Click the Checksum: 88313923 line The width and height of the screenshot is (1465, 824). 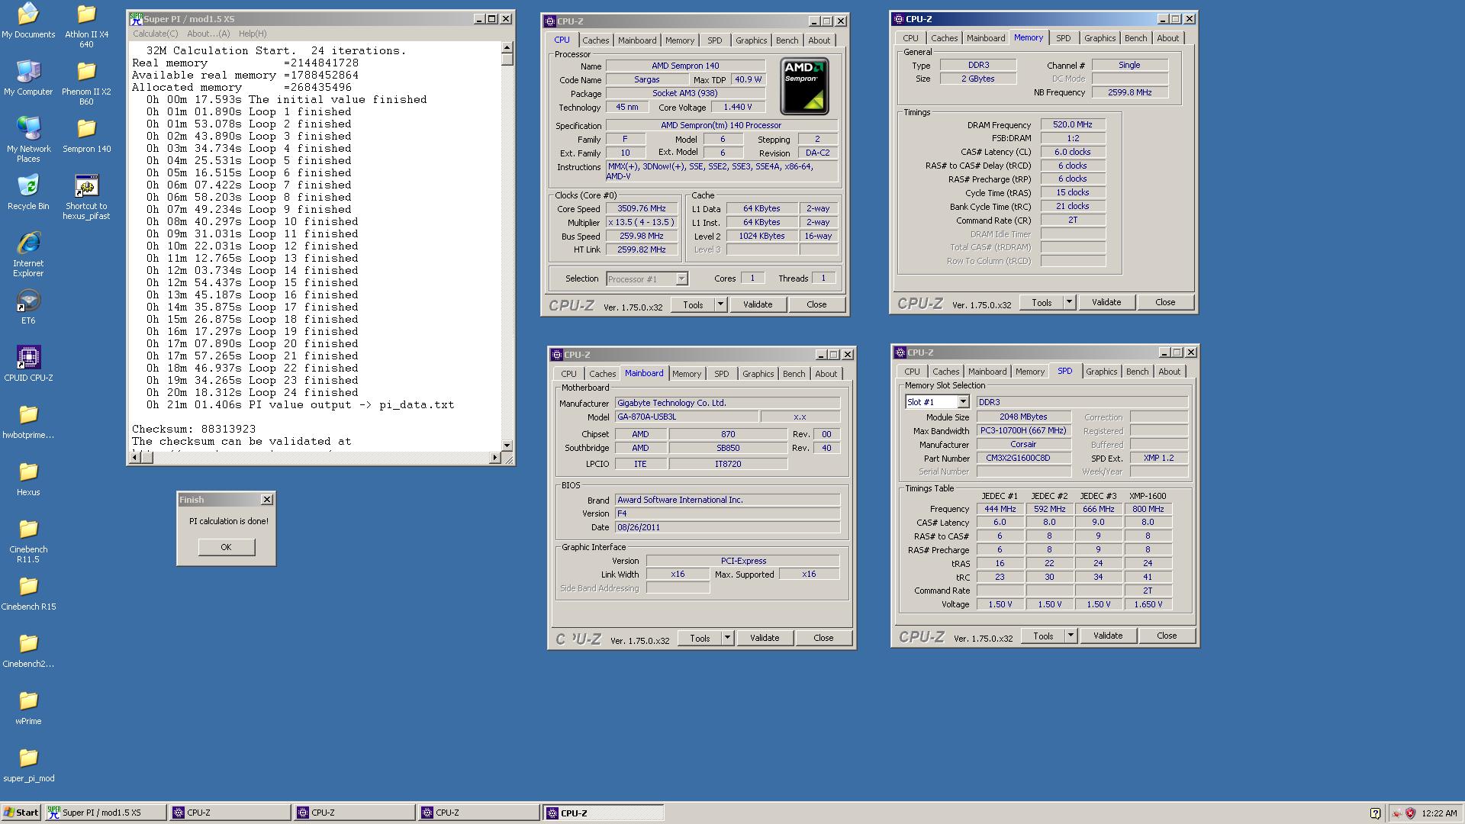pyautogui.click(x=194, y=429)
